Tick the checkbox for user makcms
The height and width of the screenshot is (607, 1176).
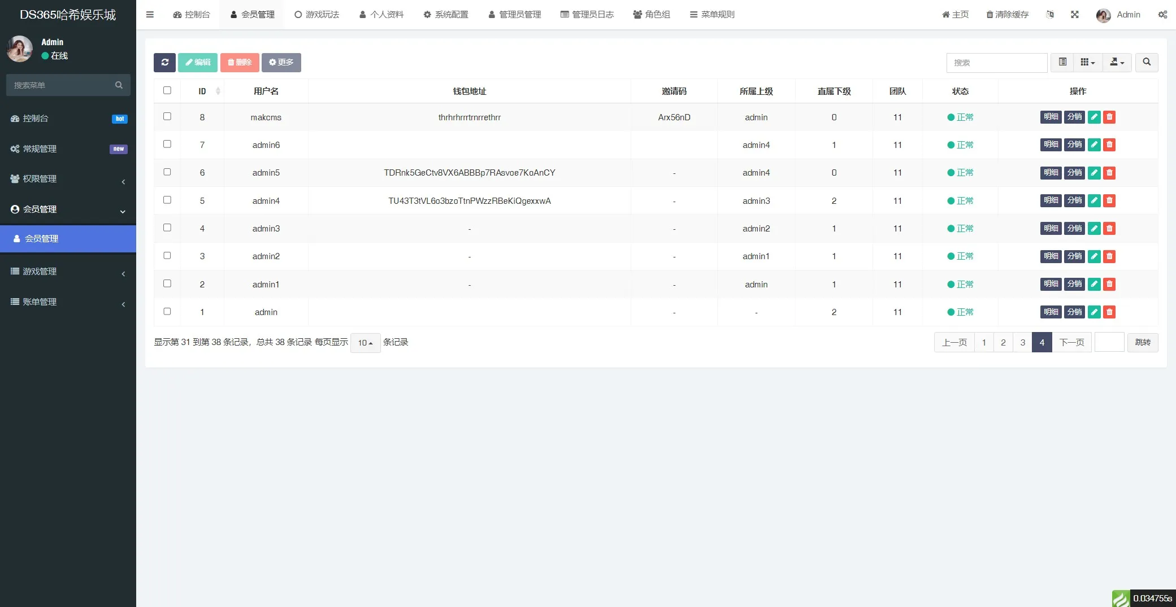167,116
